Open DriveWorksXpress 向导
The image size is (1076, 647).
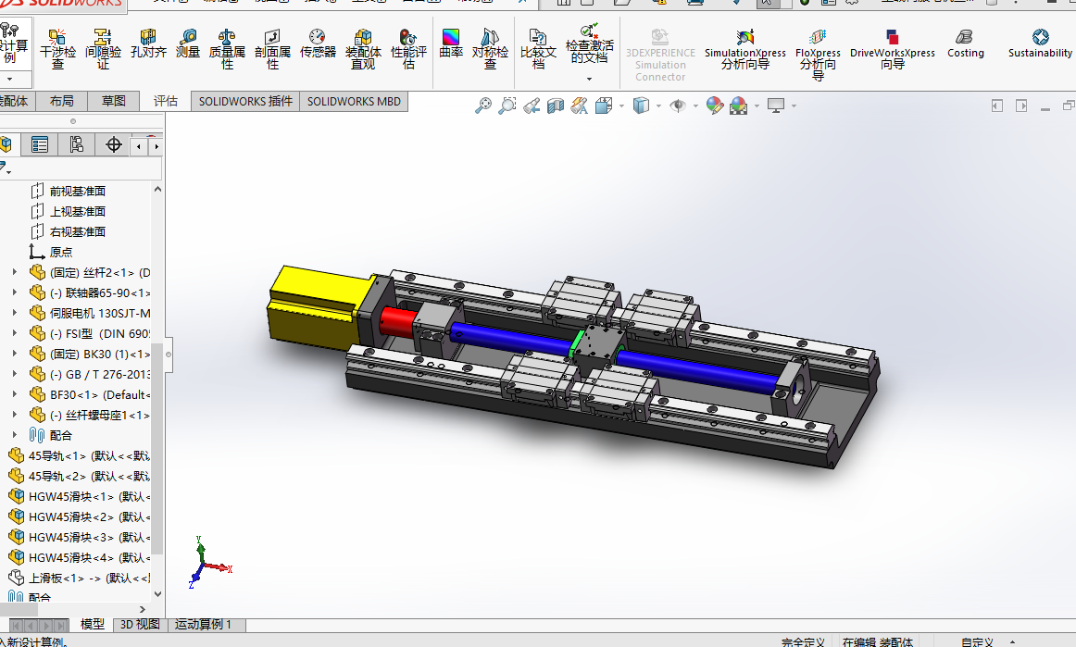pos(892,49)
